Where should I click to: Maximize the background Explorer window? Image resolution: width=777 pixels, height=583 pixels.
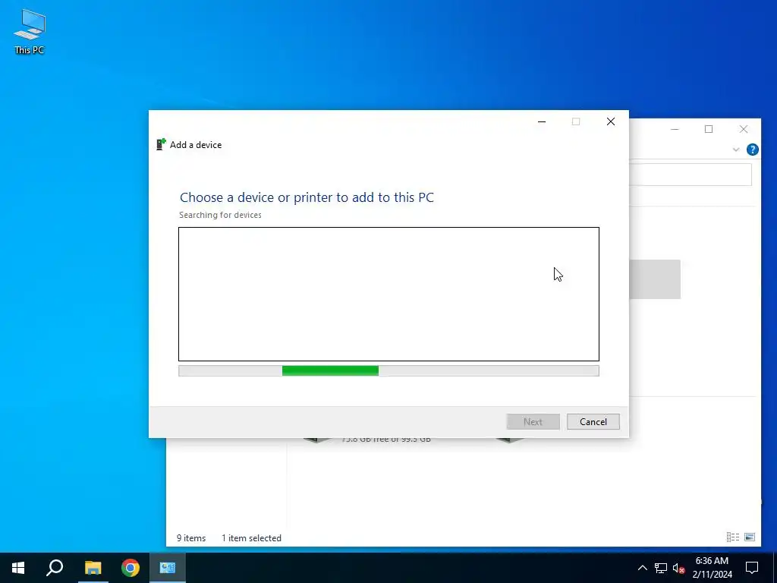709,129
